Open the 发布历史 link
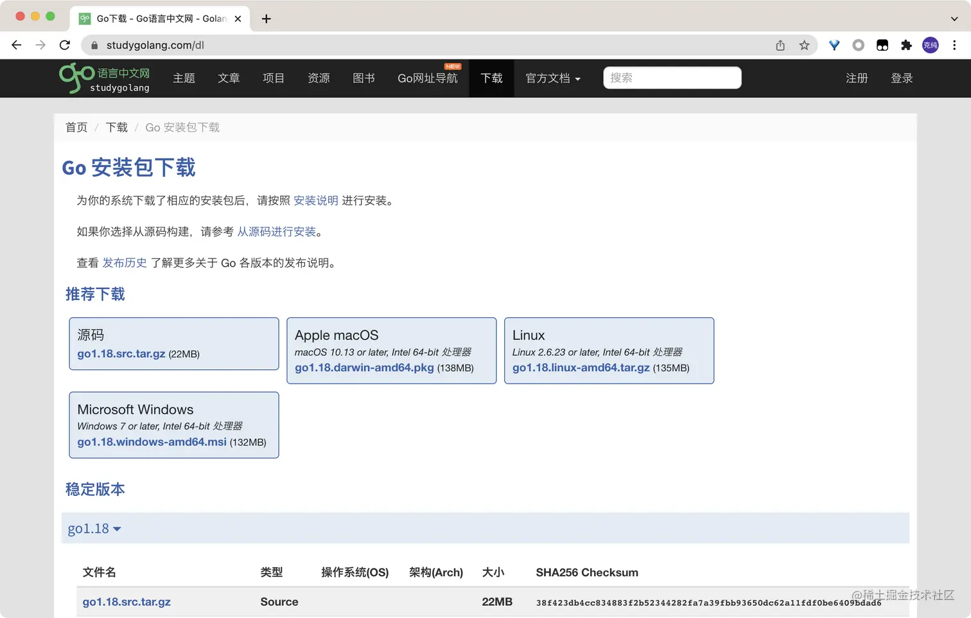Viewport: 971px width, 618px height. point(125,263)
